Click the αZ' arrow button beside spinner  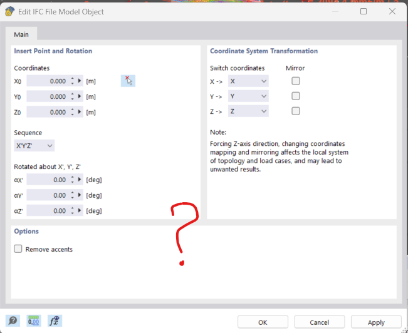[x=80, y=211]
